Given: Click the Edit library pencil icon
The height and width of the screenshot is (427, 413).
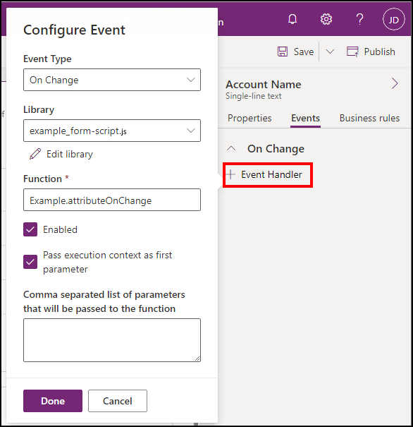Looking at the screenshot, I should tap(35, 154).
